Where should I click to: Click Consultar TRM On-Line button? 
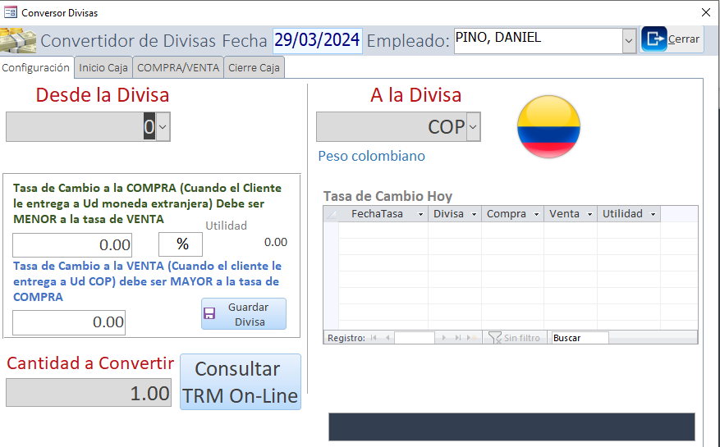[241, 382]
